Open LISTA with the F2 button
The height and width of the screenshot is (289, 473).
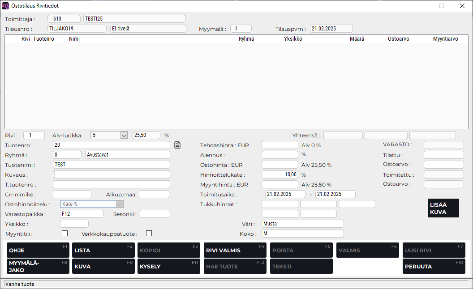(103, 250)
